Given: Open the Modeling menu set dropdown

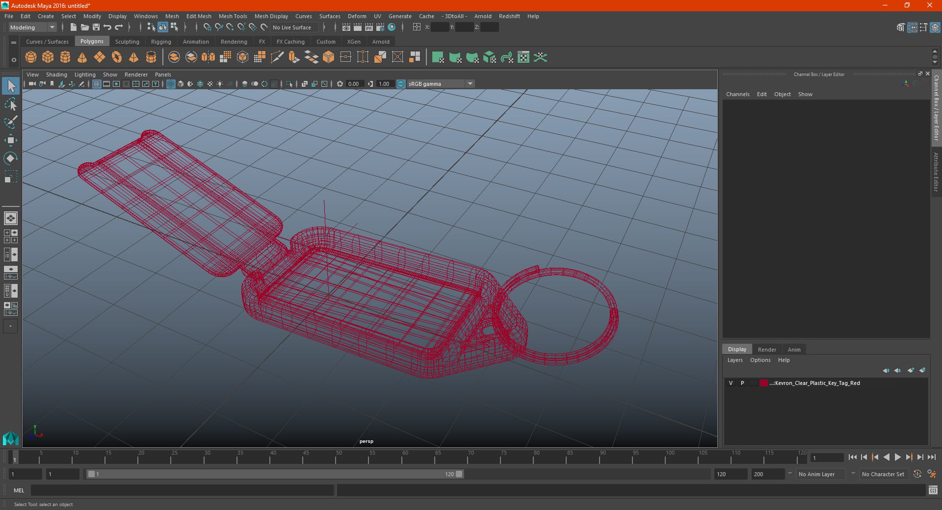Looking at the screenshot, I should click(32, 27).
